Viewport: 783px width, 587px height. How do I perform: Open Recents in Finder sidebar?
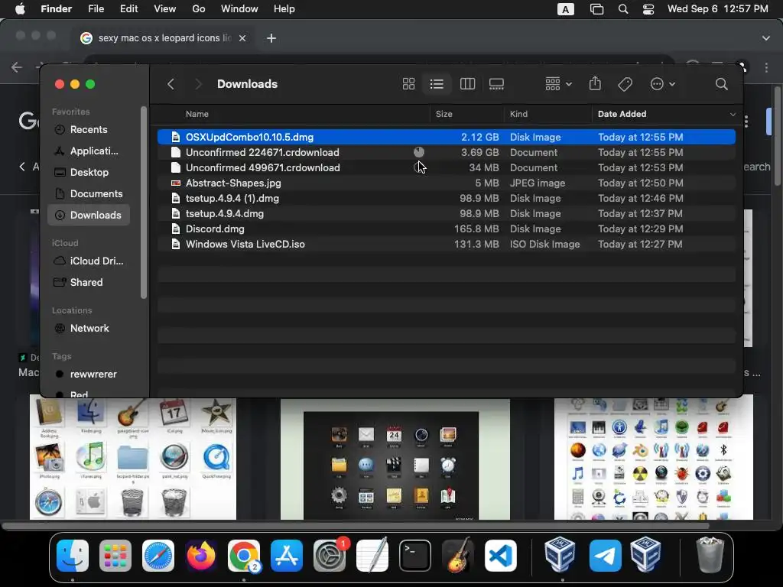pos(89,129)
